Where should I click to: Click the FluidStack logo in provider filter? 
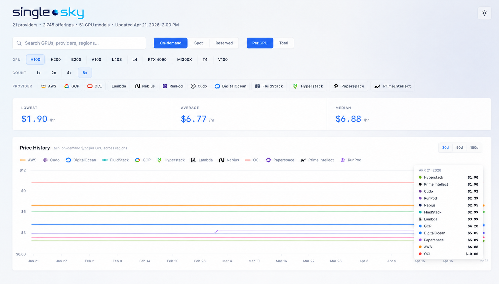click(257, 86)
